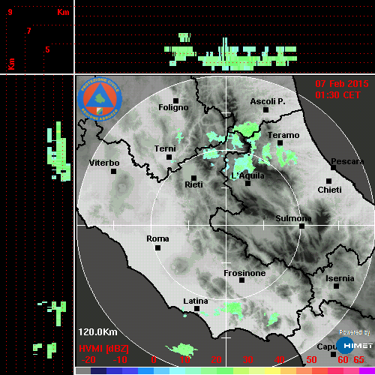
Task: Click the HVMI [dBZ] legend label
Action: click(103, 349)
